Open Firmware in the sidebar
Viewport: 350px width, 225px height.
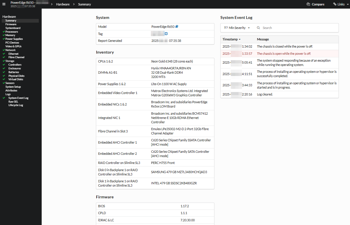(x=11, y=24)
